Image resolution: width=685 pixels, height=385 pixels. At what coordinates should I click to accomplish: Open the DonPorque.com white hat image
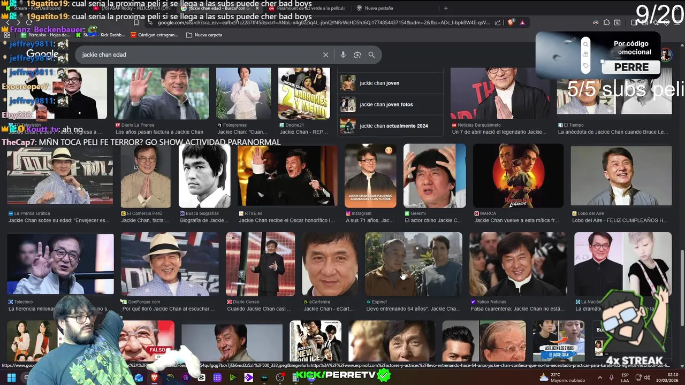[170, 264]
